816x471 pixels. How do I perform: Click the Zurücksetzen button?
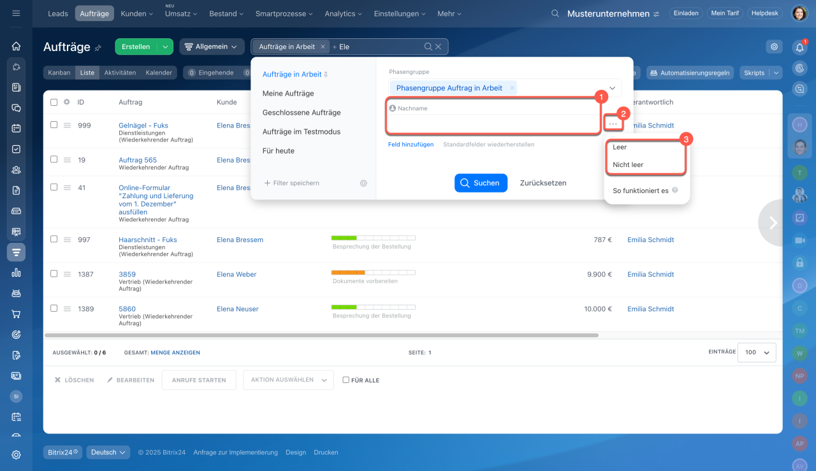[x=543, y=183]
